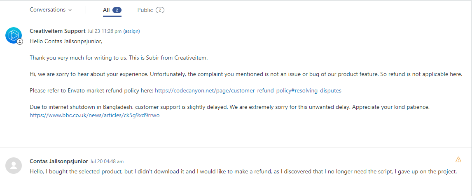The height and width of the screenshot is (196, 472).
Task: Open the Contas Jailsonpsjunior sender name
Action: pyautogui.click(x=59, y=161)
